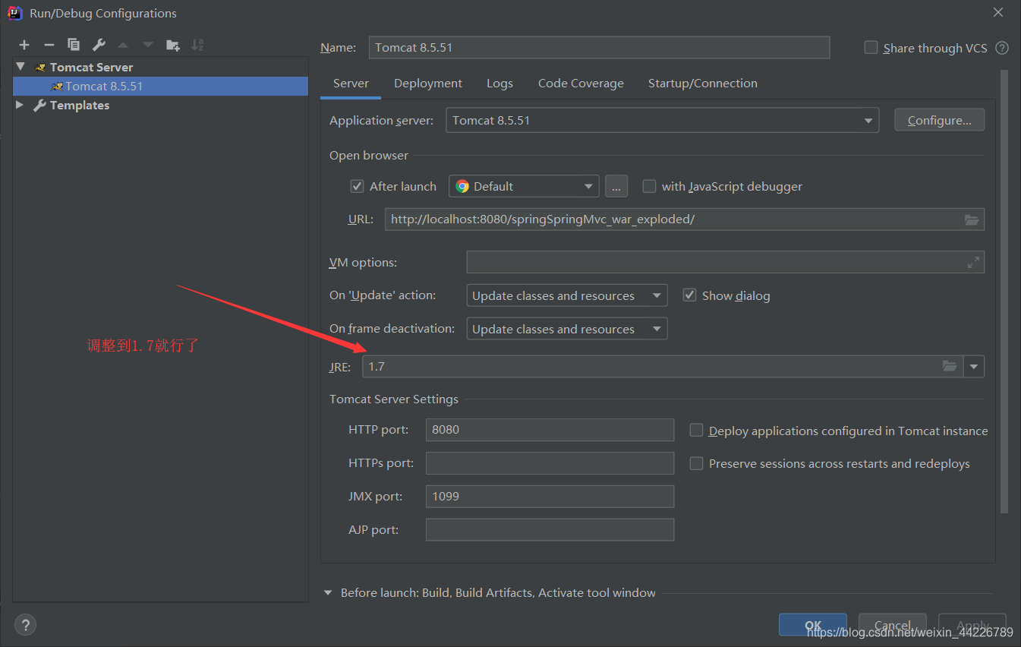Enable with JavaScript debugger checkbox

click(649, 186)
